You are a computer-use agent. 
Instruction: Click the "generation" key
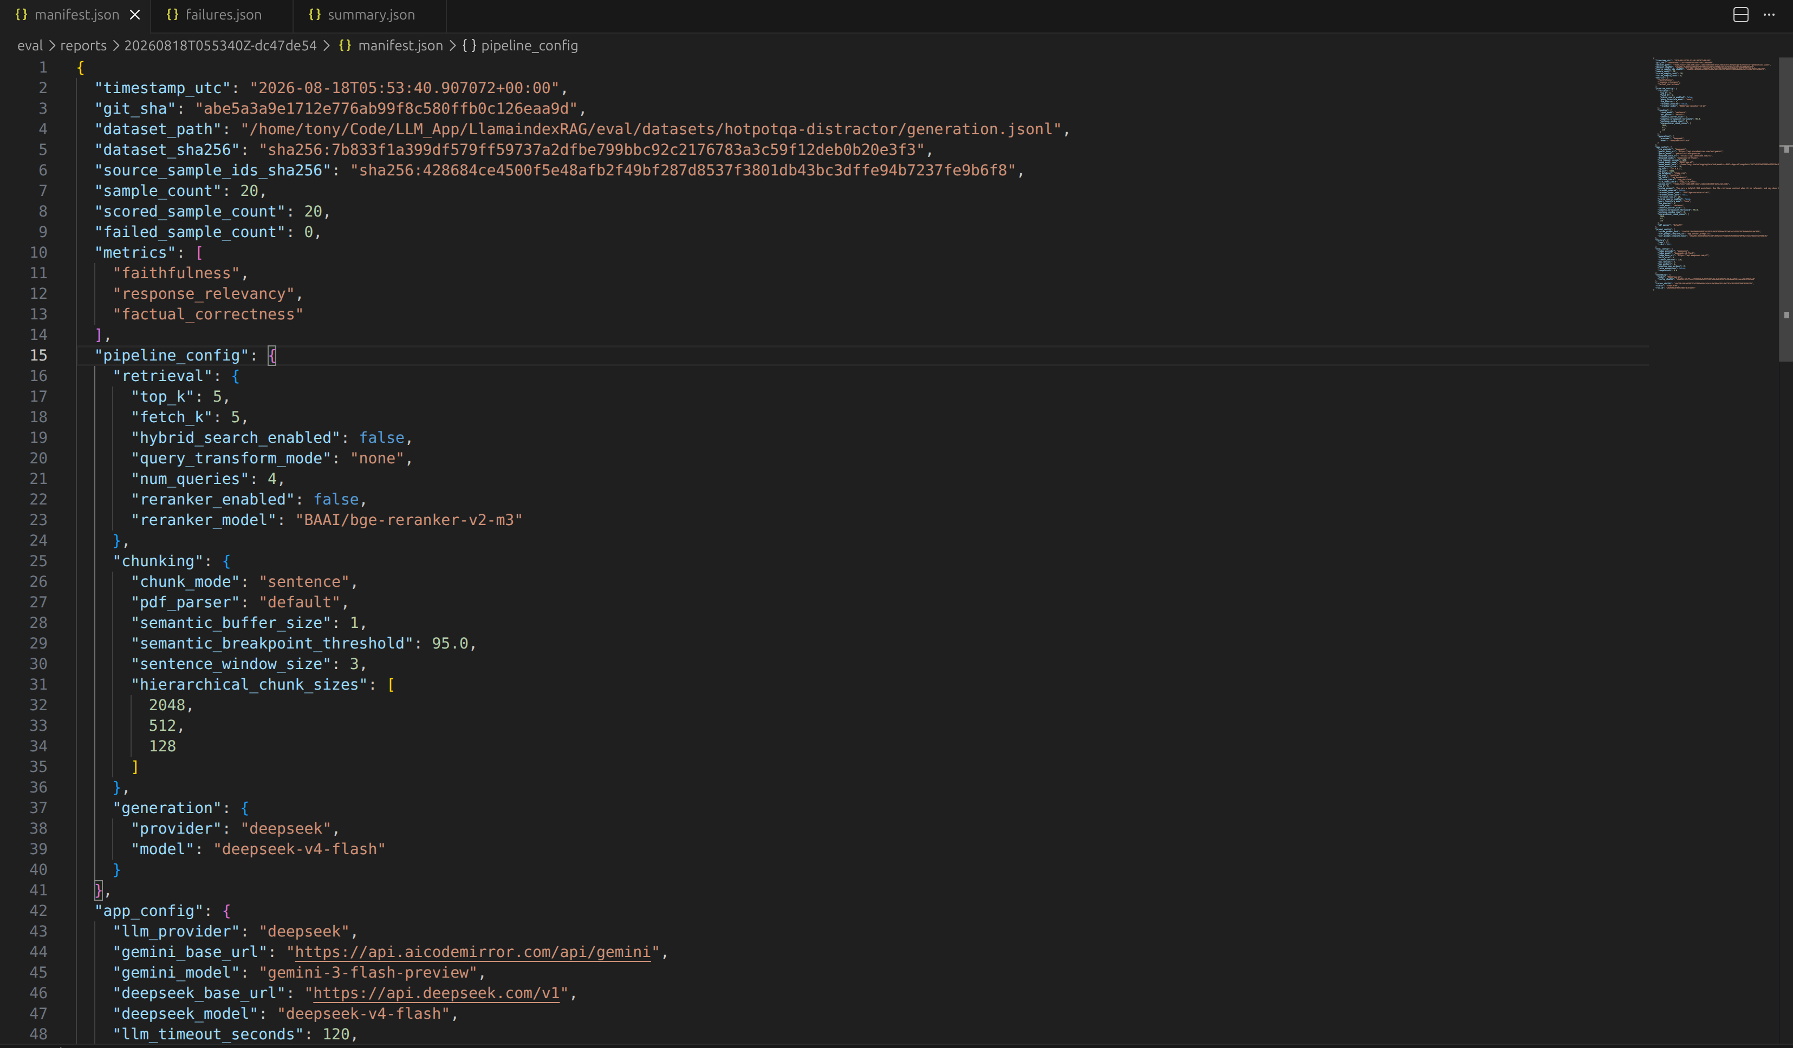[167, 808]
